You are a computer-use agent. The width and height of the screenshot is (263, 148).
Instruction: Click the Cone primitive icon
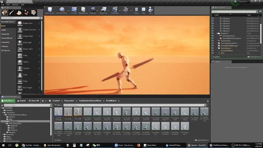(20, 75)
